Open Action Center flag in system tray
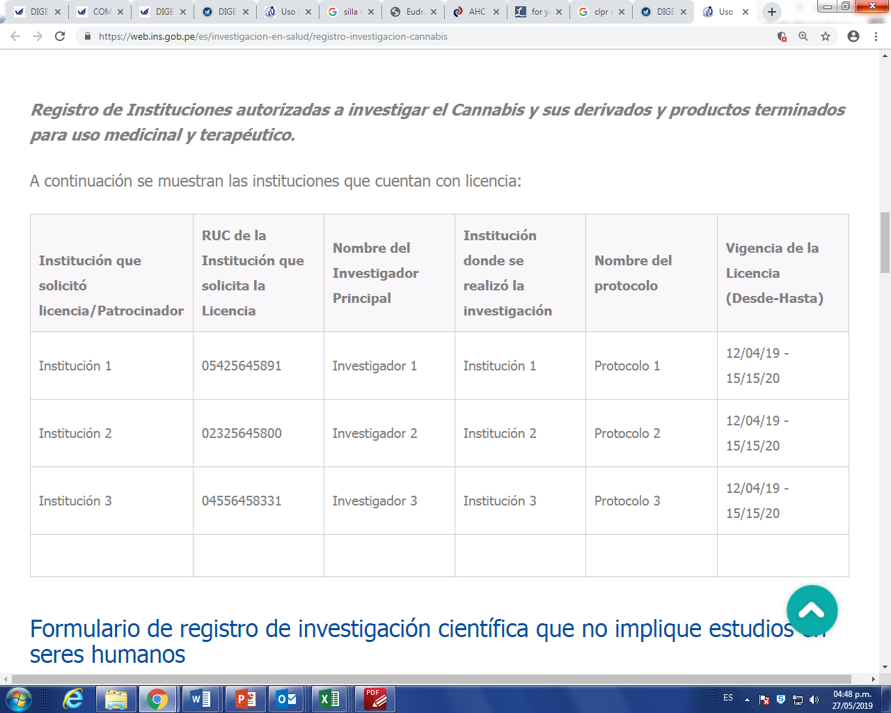Screen dimensions: 891x713 pos(764,699)
